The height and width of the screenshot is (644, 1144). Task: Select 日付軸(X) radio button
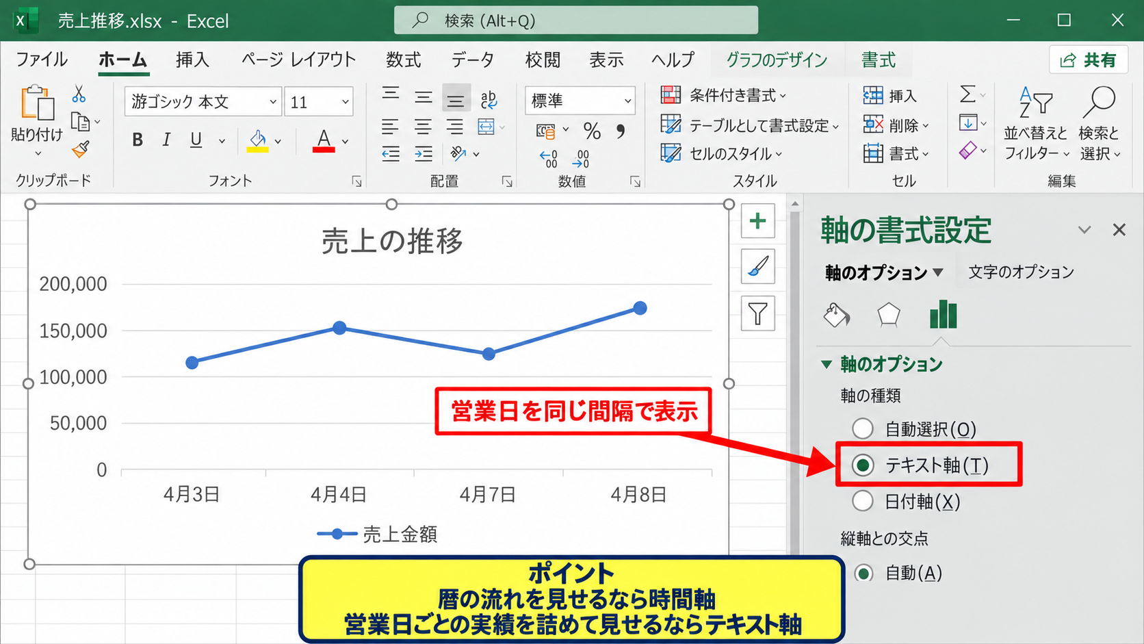coord(863,502)
